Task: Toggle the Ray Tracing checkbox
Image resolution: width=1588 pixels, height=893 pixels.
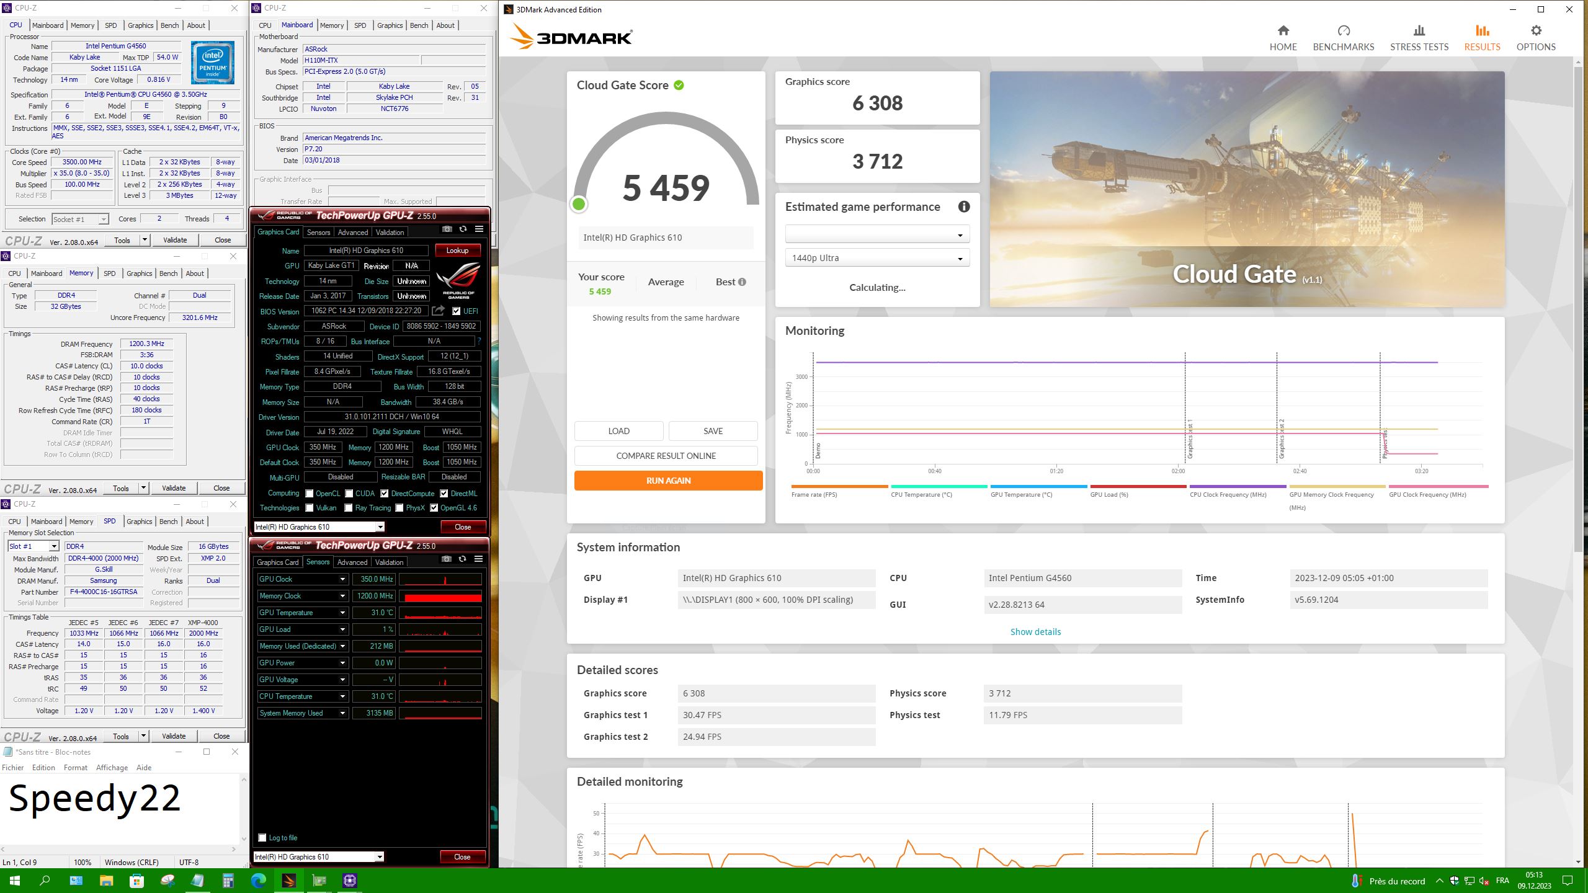Action: pos(349,508)
